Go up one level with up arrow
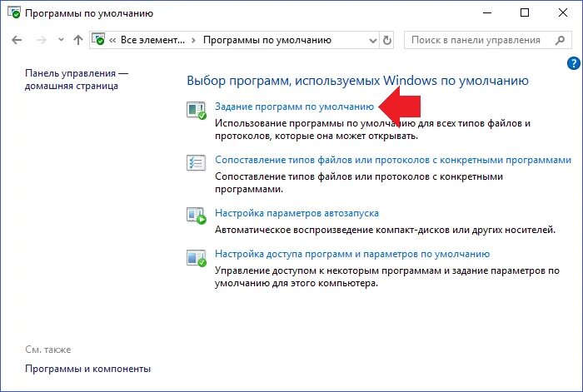Image resolution: width=583 pixels, height=392 pixels. point(78,40)
